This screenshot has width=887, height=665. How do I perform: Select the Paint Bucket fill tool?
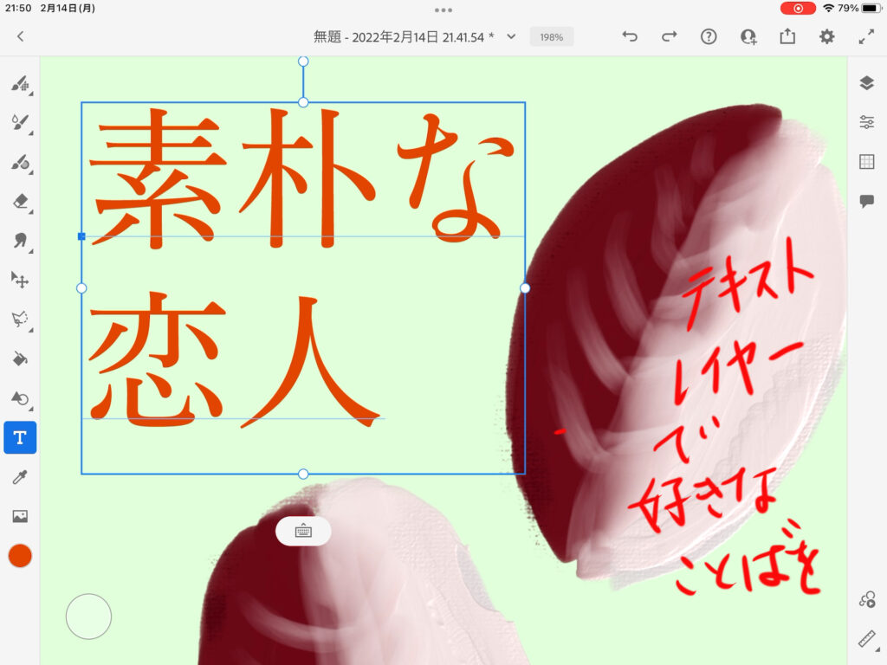(x=20, y=358)
